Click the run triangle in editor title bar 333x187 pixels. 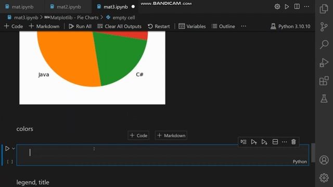click(x=287, y=7)
